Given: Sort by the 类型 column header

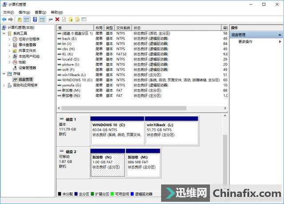Looking at the screenshot, I should coord(109,28).
